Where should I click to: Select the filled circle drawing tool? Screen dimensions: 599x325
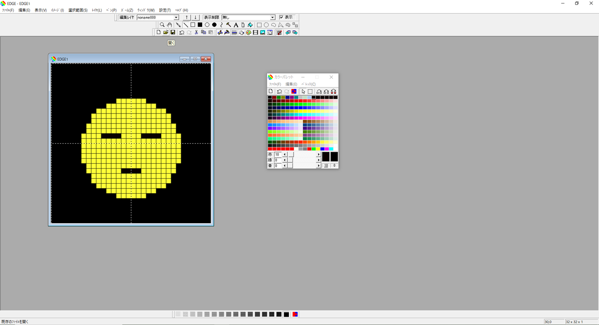(214, 24)
